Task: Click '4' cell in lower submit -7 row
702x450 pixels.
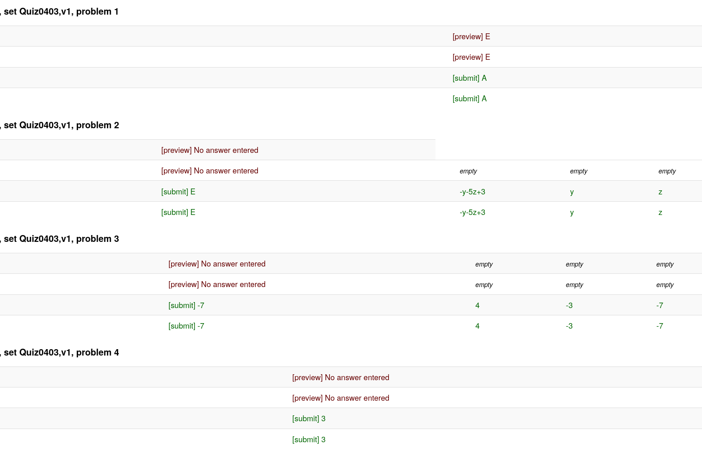Action: click(x=477, y=326)
